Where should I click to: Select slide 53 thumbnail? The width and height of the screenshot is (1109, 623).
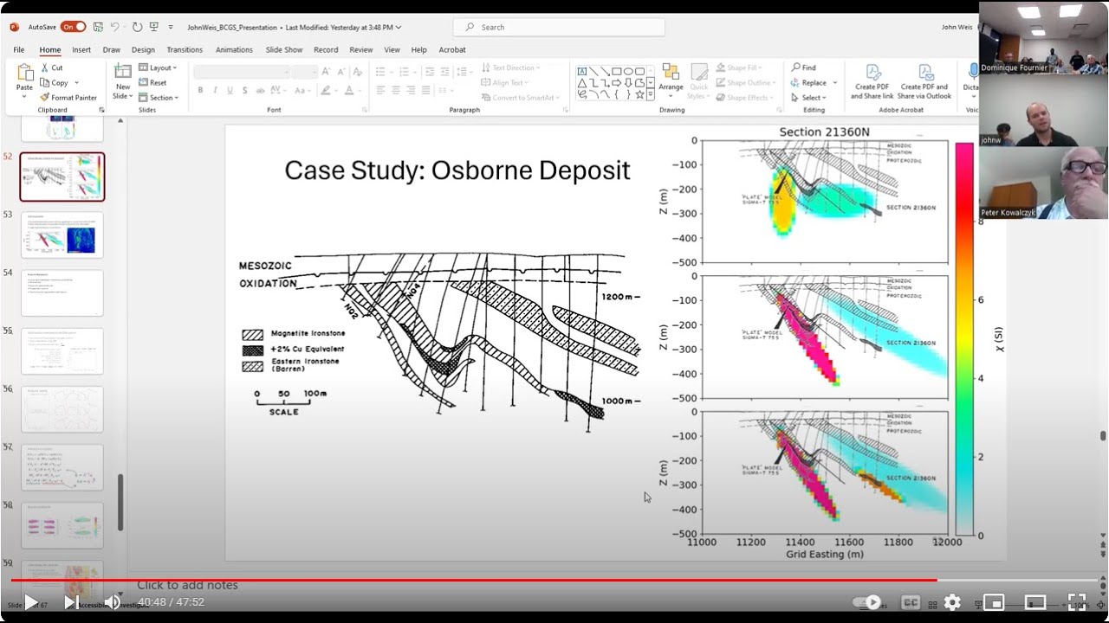coord(62,234)
